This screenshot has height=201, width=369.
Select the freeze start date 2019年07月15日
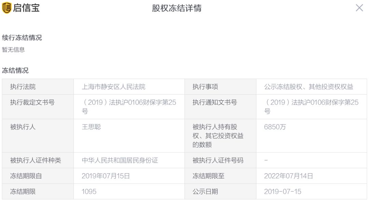pyautogui.click(x=106, y=176)
